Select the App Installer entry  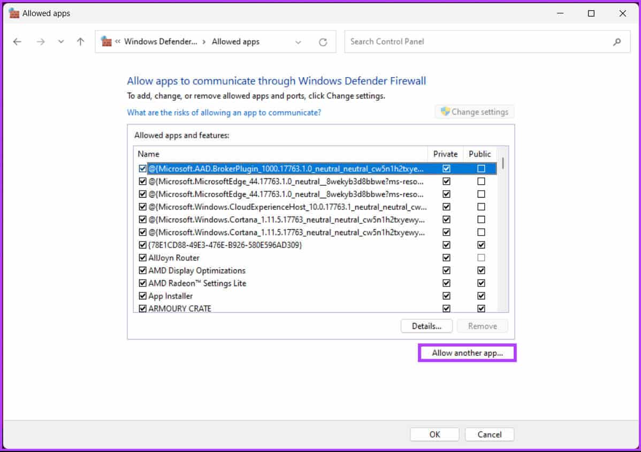[x=170, y=296]
